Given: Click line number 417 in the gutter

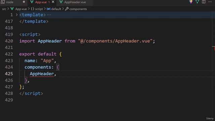Looking at the screenshot, I should tap(9, 22).
